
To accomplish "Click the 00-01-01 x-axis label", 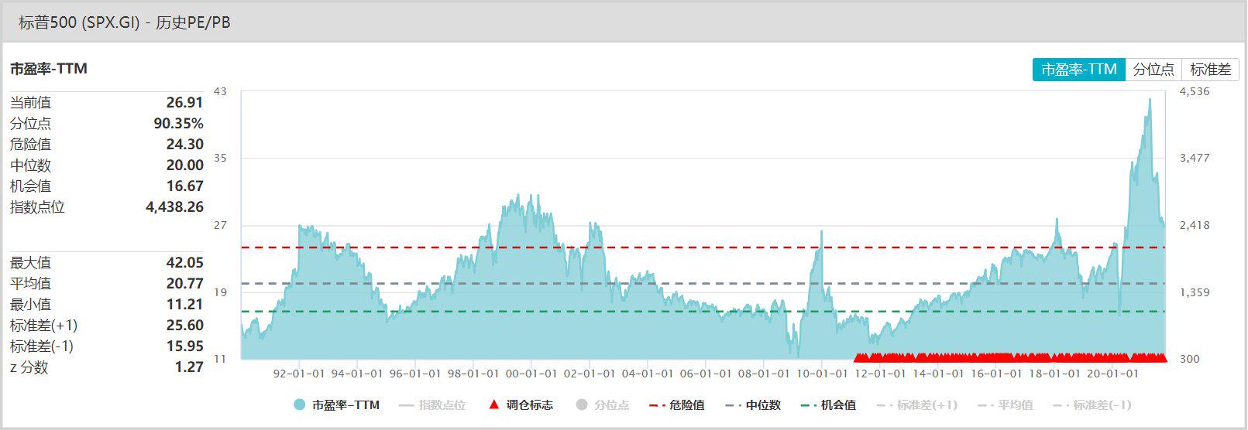I will coord(531,374).
